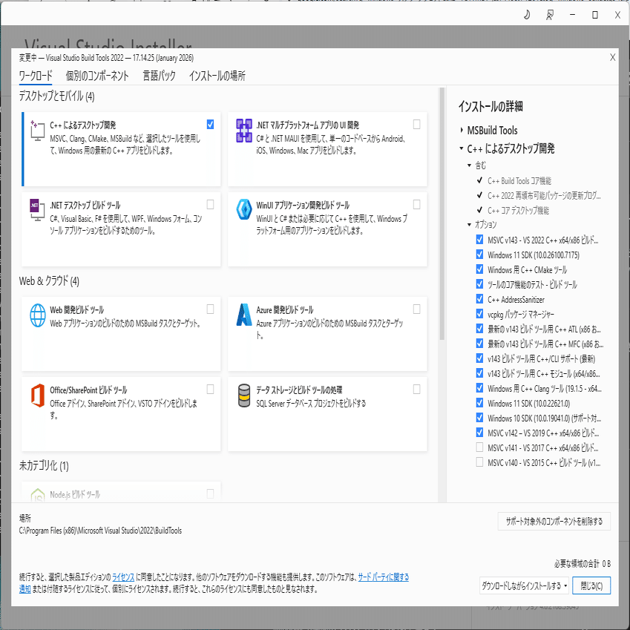
Task: Click the 未カテゴリ化 (1) heading
Action: pyautogui.click(x=44, y=466)
